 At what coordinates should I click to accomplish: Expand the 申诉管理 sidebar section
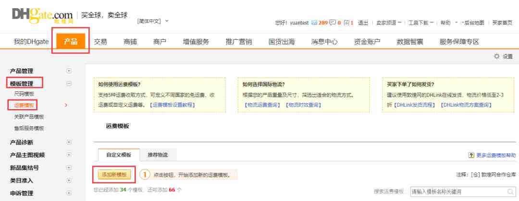tap(69, 193)
